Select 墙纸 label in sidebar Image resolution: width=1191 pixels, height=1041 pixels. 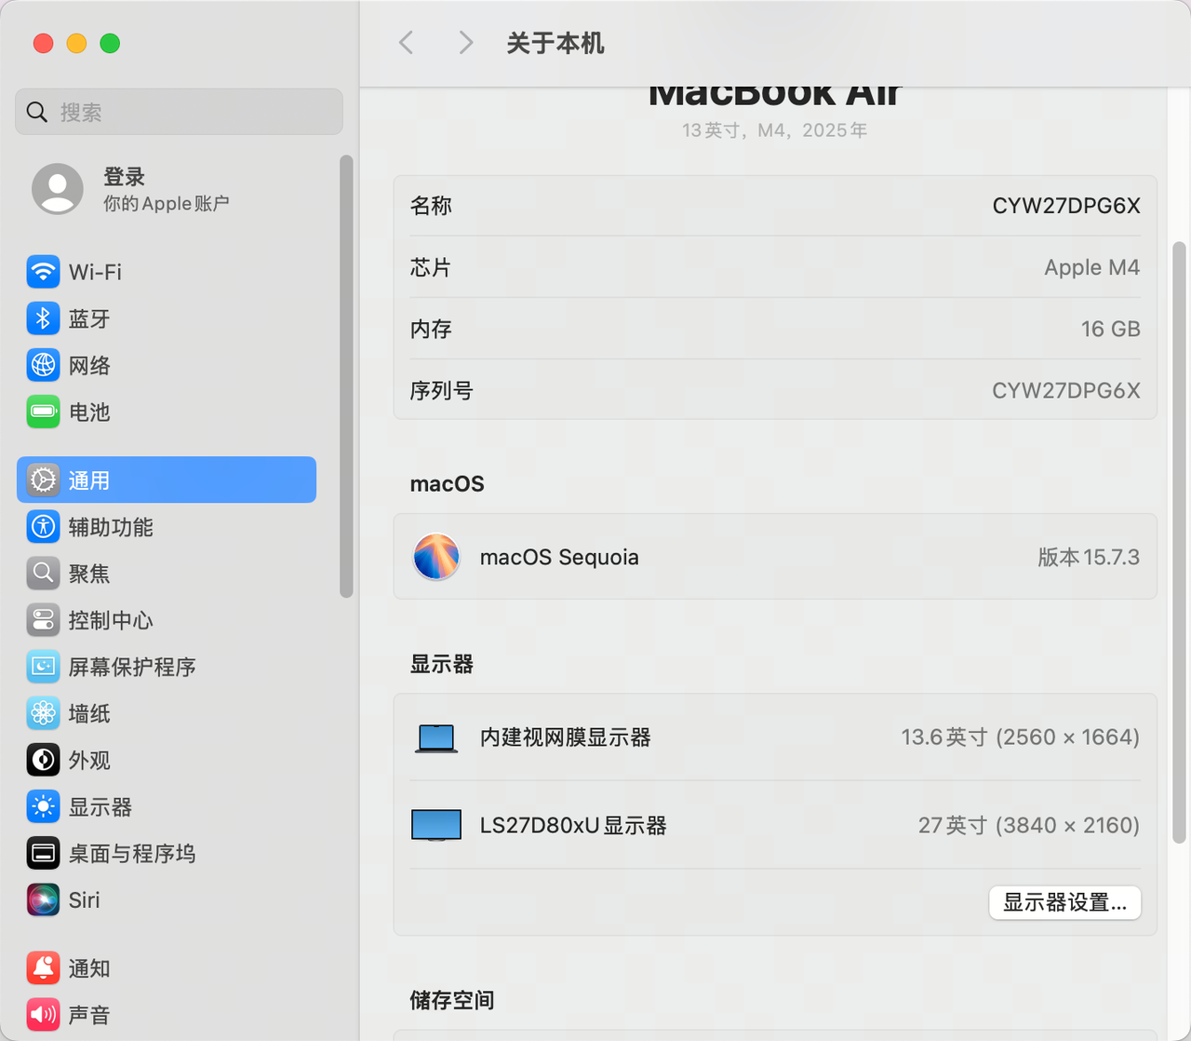point(89,714)
